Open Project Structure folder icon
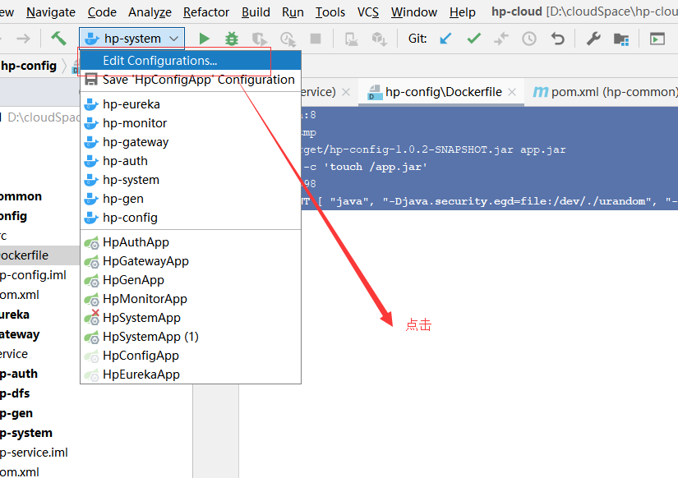 [621, 39]
